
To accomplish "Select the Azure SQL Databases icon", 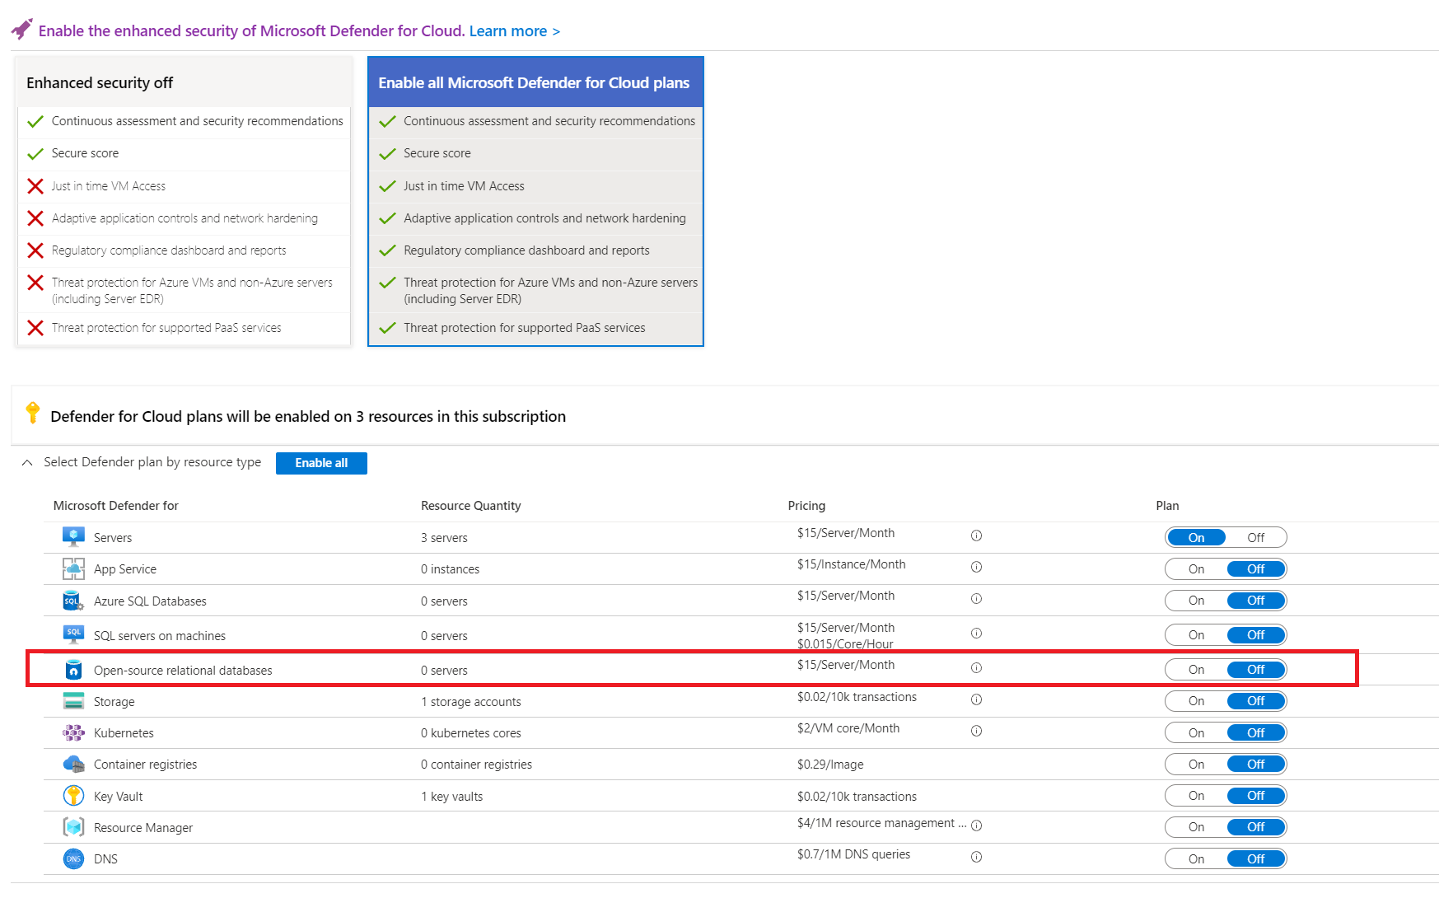I will [x=73, y=601].
